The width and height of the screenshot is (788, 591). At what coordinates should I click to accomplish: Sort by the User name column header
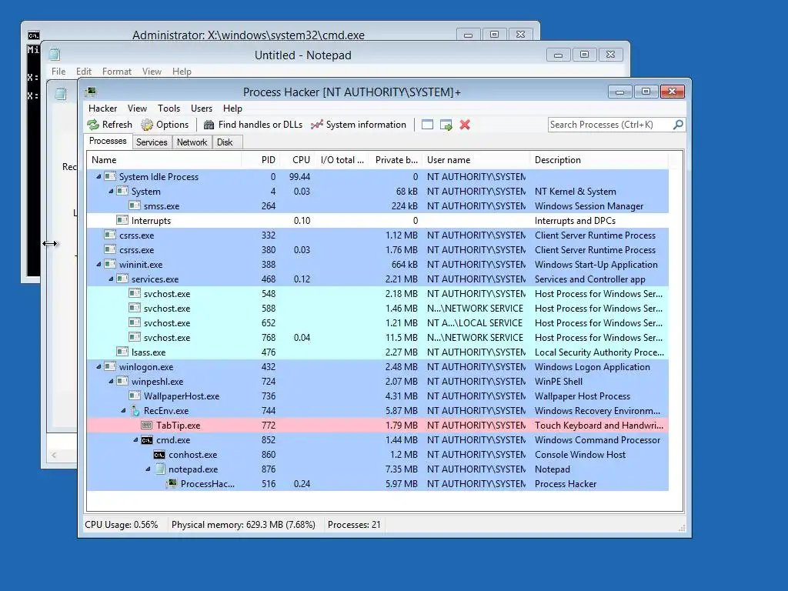(476, 160)
